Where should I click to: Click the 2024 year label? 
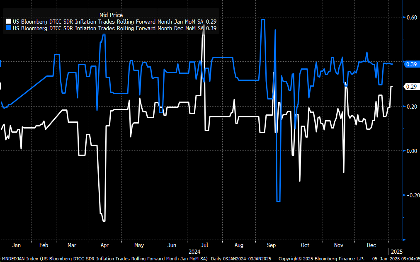click(194, 252)
